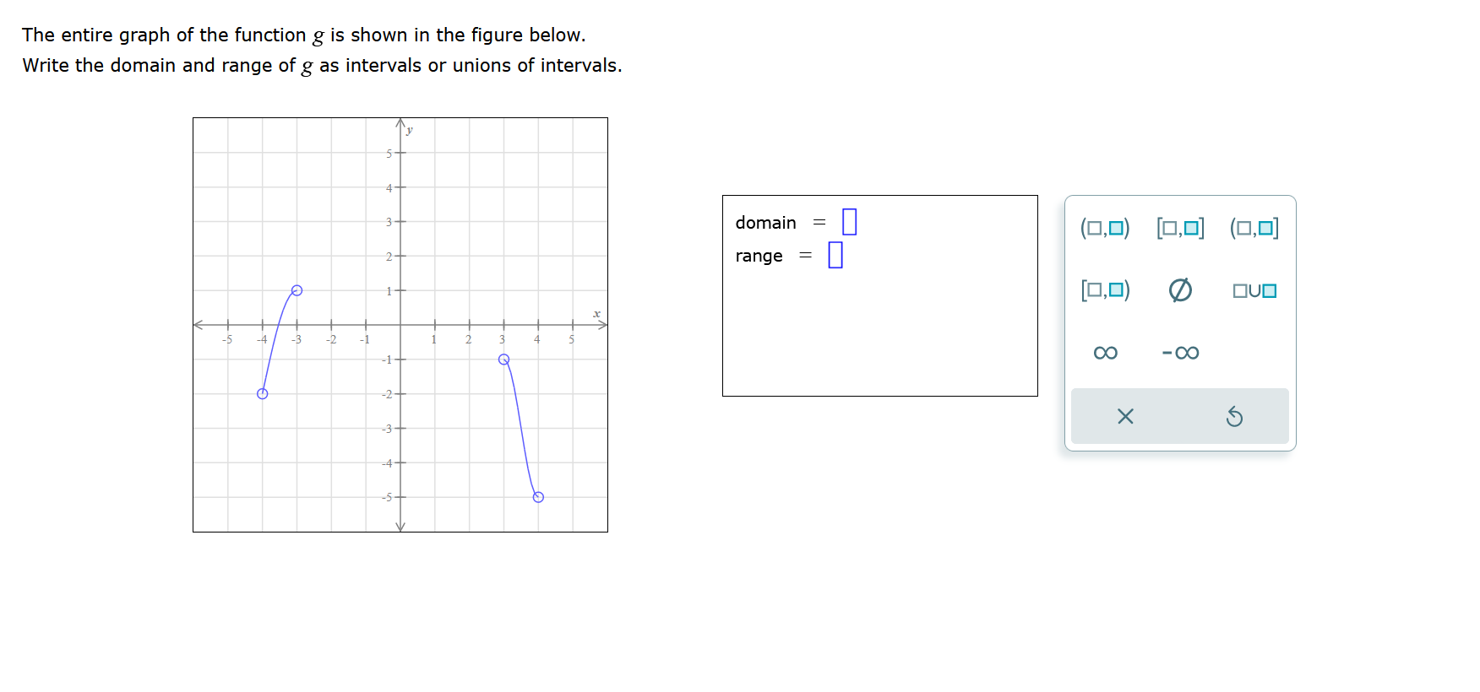
Task: Insert the union of intervals template
Action: click(x=1254, y=290)
